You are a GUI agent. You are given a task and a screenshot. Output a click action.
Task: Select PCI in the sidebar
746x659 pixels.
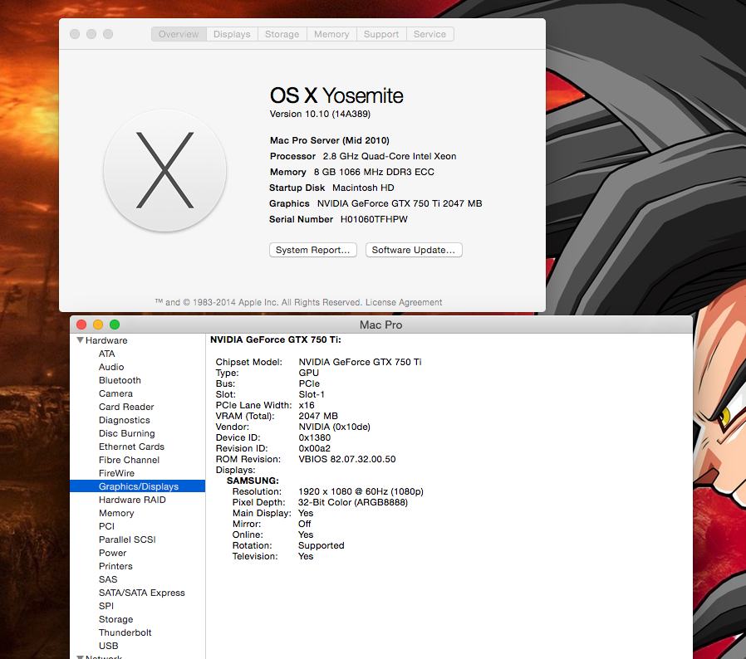coord(106,526)
